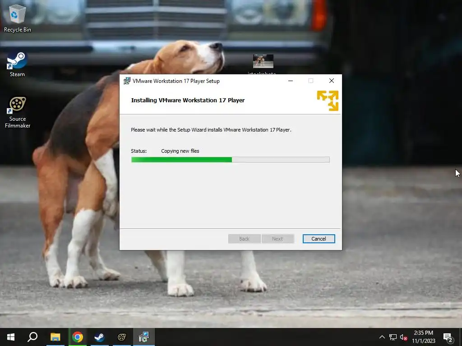Select the Steam desktop shortcut
The height and width of the screenshot is (346, 462).
pyautogui.click(x=17, y=64)
